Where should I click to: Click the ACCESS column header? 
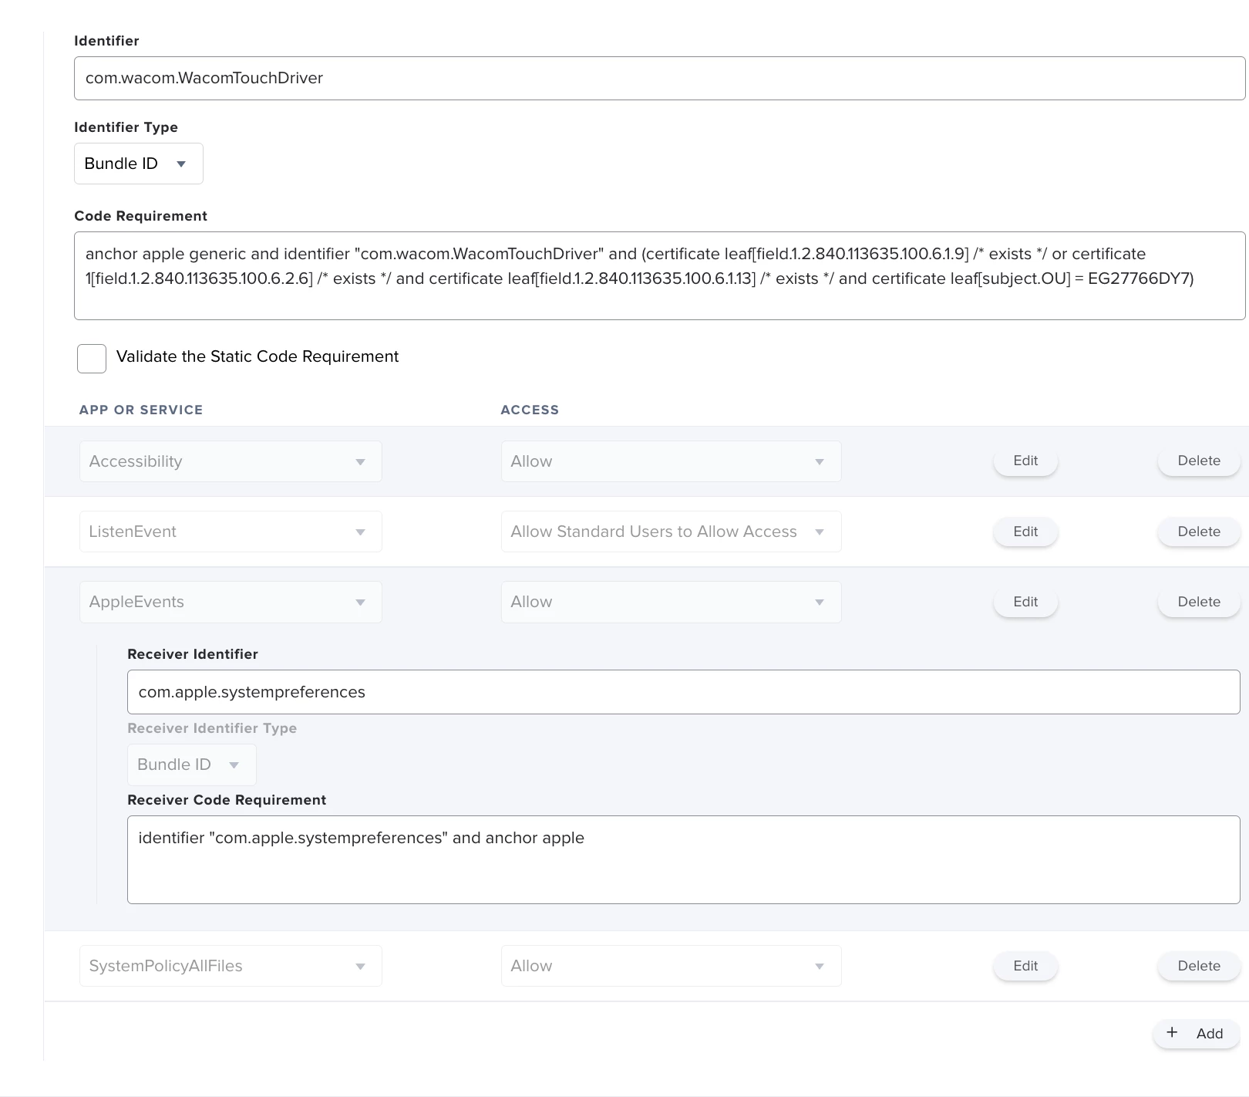[x=530, y=410]
